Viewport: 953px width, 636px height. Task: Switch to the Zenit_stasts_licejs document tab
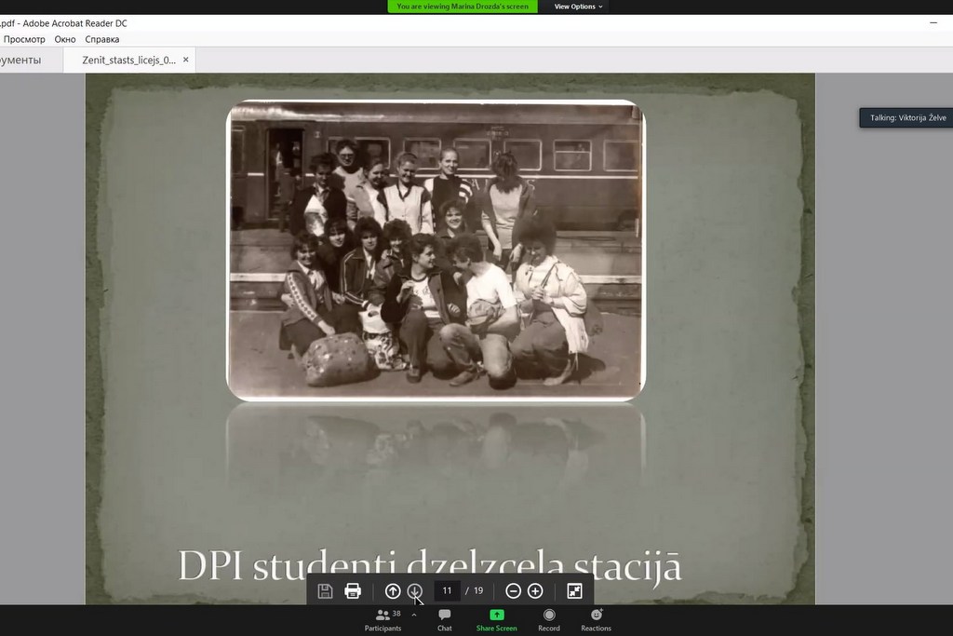tap(128, 60)
